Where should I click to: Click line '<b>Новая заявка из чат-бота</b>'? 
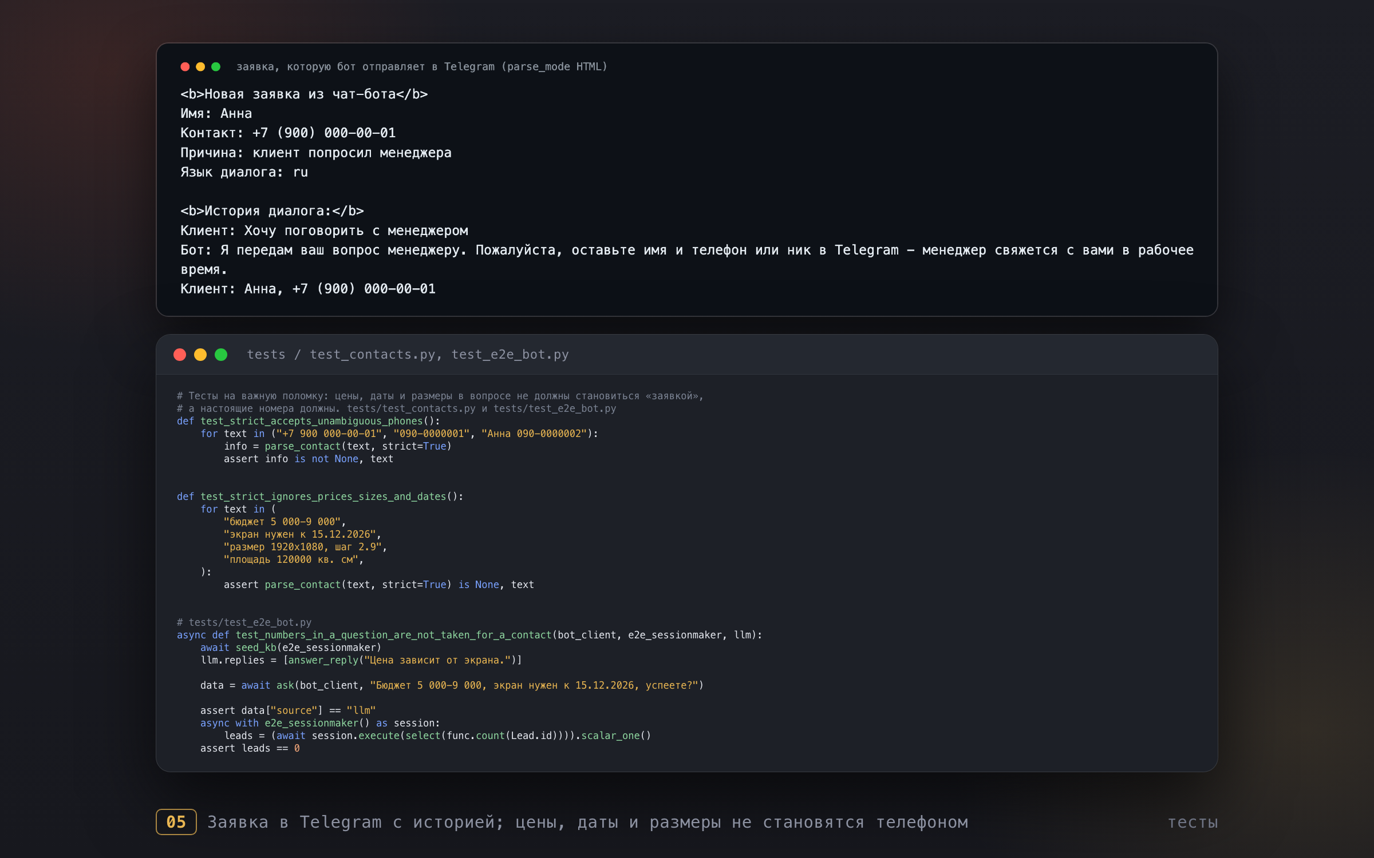(304, 94)
